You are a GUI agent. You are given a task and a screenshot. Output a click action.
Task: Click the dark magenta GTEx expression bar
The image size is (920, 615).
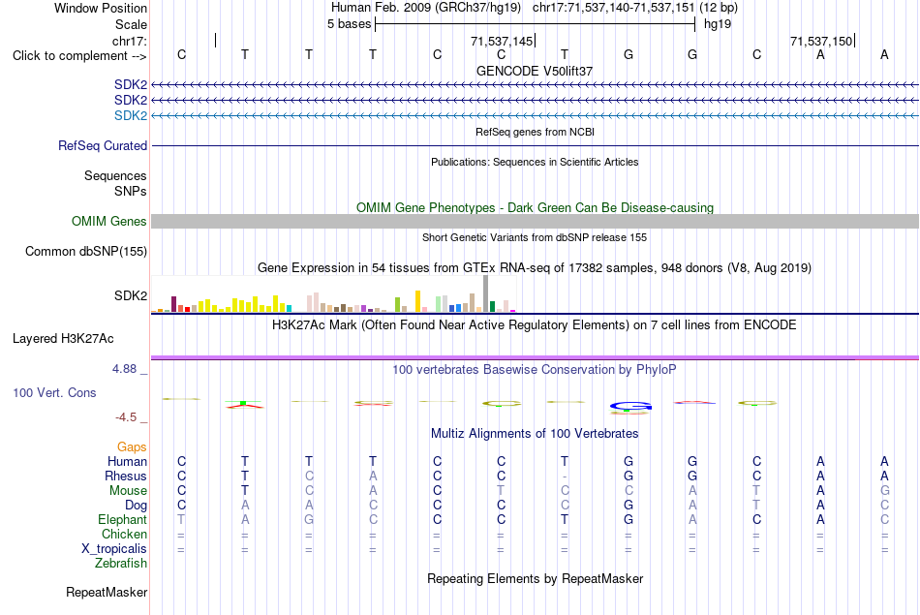(173, 304)
